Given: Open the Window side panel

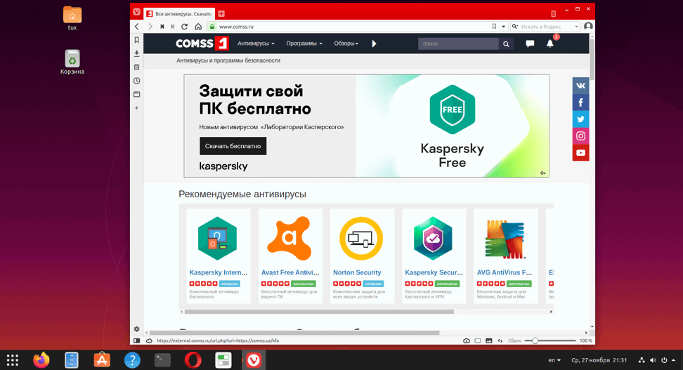Looking at the screenshot, I should click(x=137, y=95).
